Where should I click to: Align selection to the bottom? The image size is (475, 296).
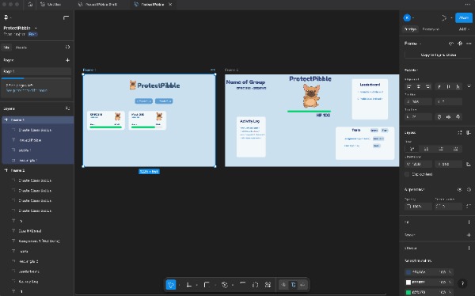458,86
